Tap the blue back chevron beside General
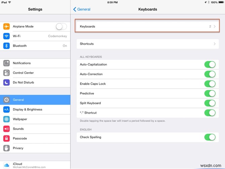The width and height of the screenshot is (225, 169). [75, 9]
